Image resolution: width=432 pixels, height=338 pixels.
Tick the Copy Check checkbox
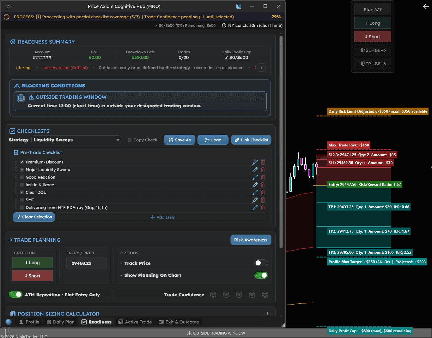coord(130,140)
